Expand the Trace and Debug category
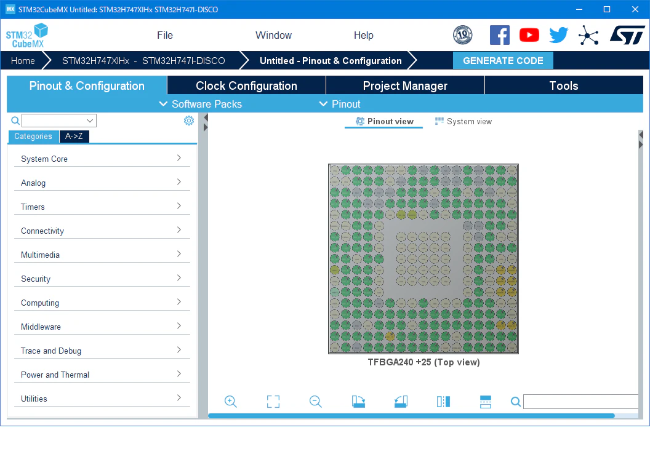Viewport: 650px width, 457px height. 102,351
